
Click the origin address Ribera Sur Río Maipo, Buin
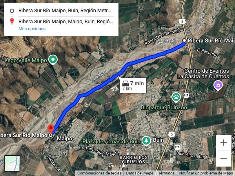point(65,11)
